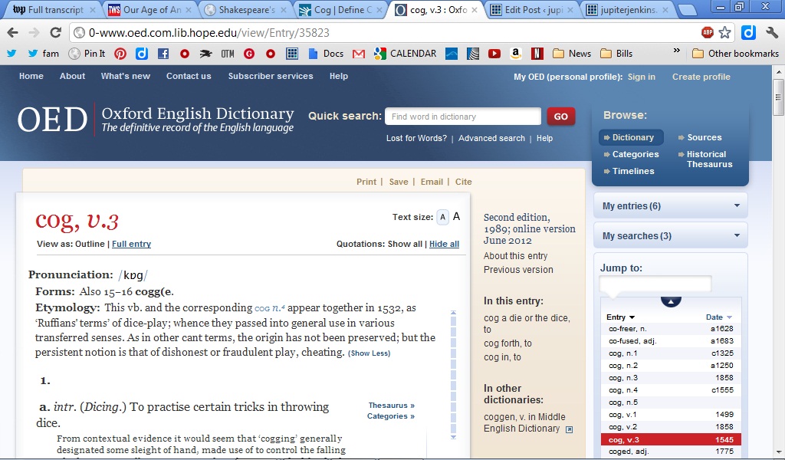Click the OED logo

pos(52,120)
